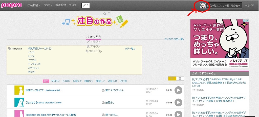The height and width of the screenshot is (117, 259).
Task: Filter by 巡音ルカ
Action: [x=112, y=81]
